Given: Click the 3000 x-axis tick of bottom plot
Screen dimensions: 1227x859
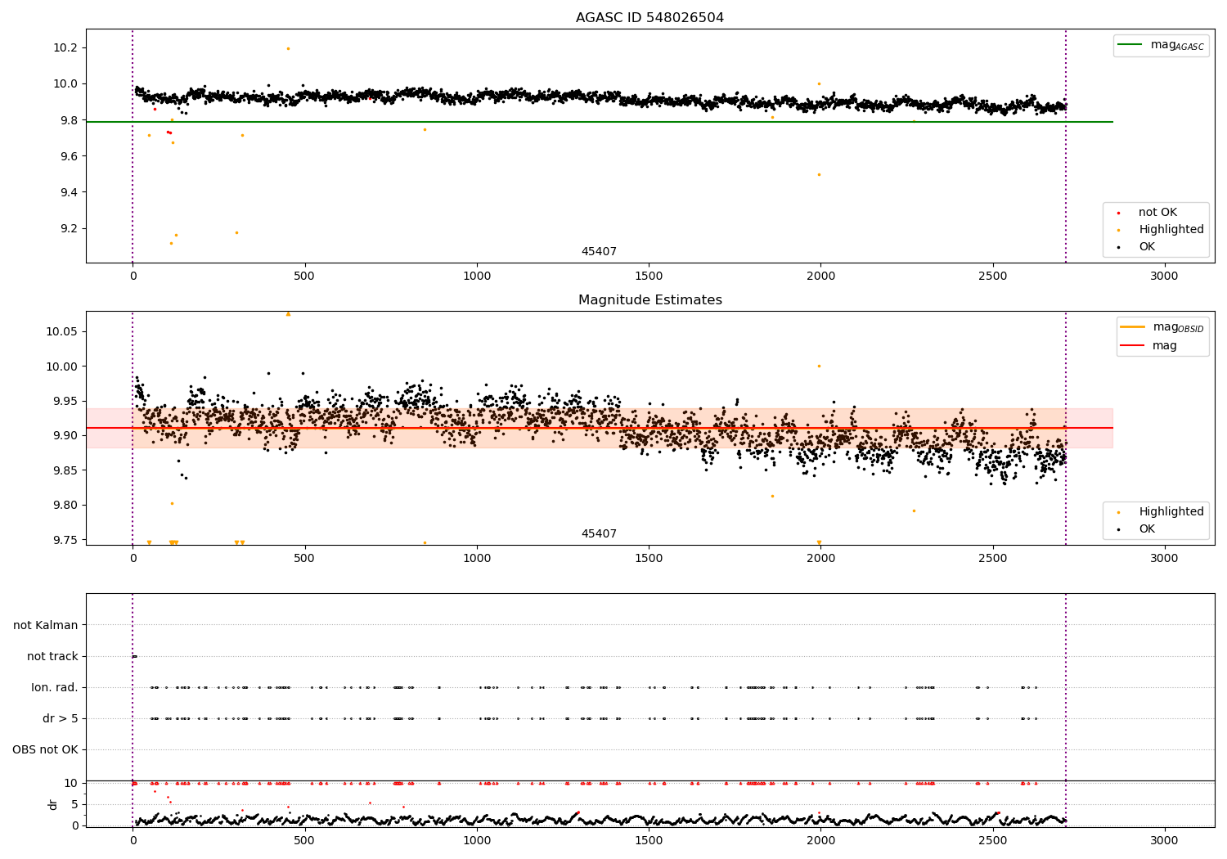Looking at the screenshot, I should coord(1164,839).
